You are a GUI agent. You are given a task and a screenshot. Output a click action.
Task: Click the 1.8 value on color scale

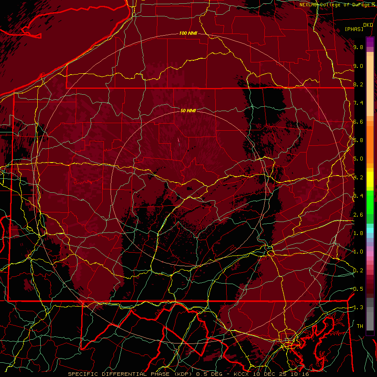[x=358, y=233]
